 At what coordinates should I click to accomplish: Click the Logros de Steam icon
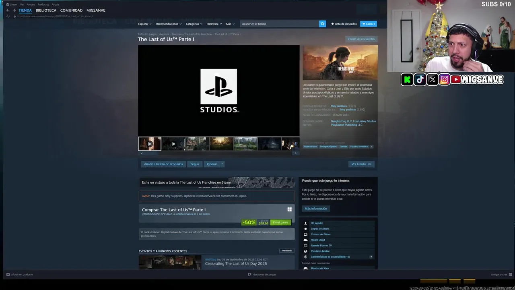305,229
